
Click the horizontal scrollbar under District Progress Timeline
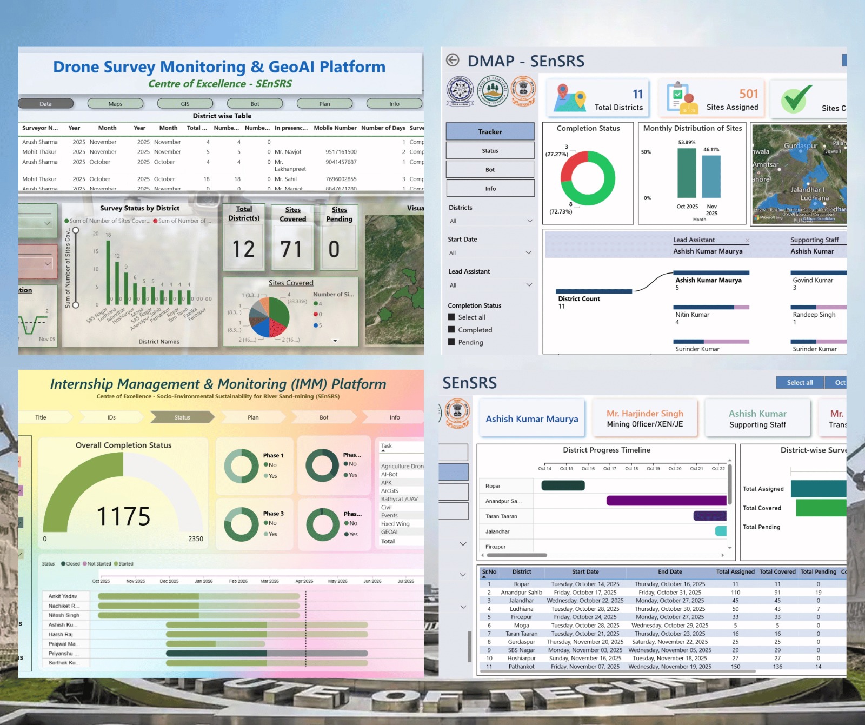[516, 555]
